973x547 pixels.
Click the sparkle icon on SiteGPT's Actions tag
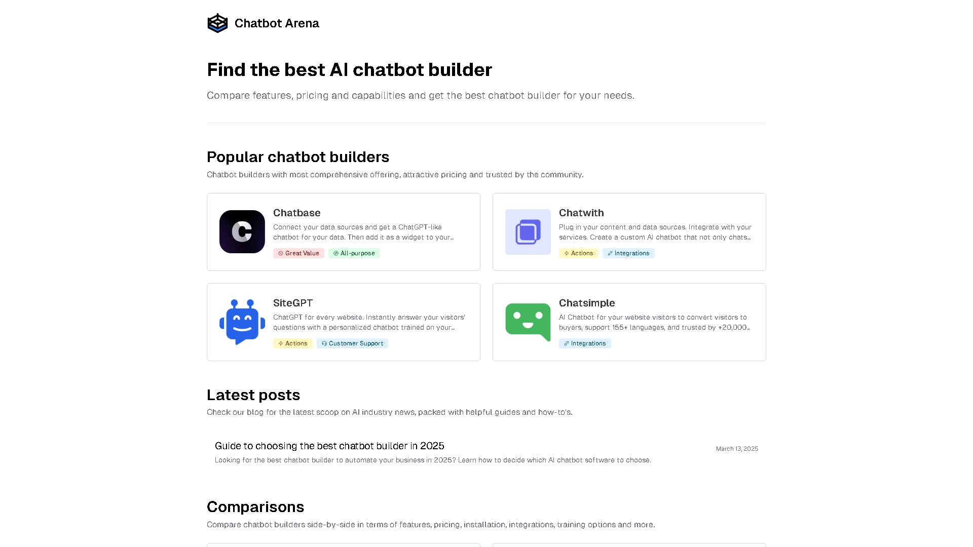(x=280, y=343)
